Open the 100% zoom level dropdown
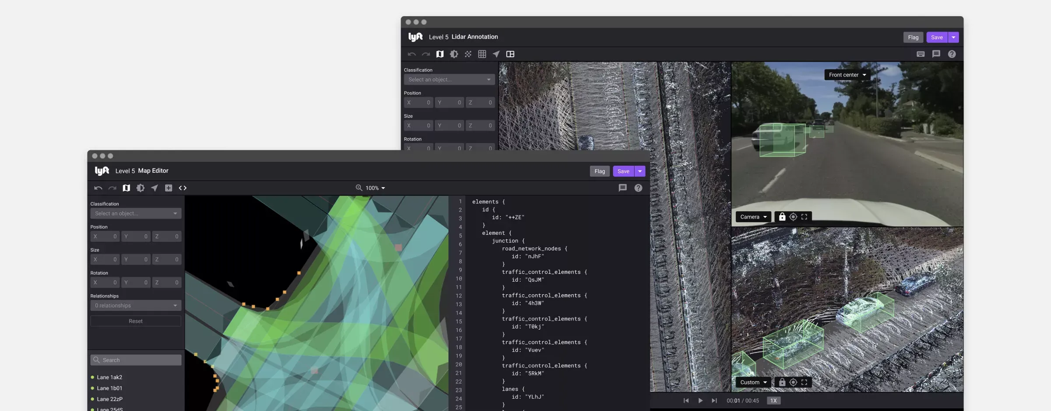1051x411 pixels. click(x=375, y=188)
